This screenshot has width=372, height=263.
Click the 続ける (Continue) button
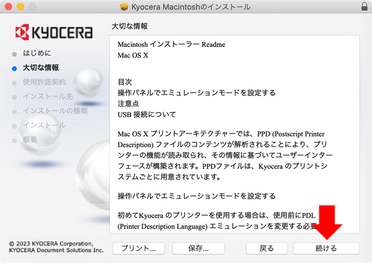coord(326,248)
